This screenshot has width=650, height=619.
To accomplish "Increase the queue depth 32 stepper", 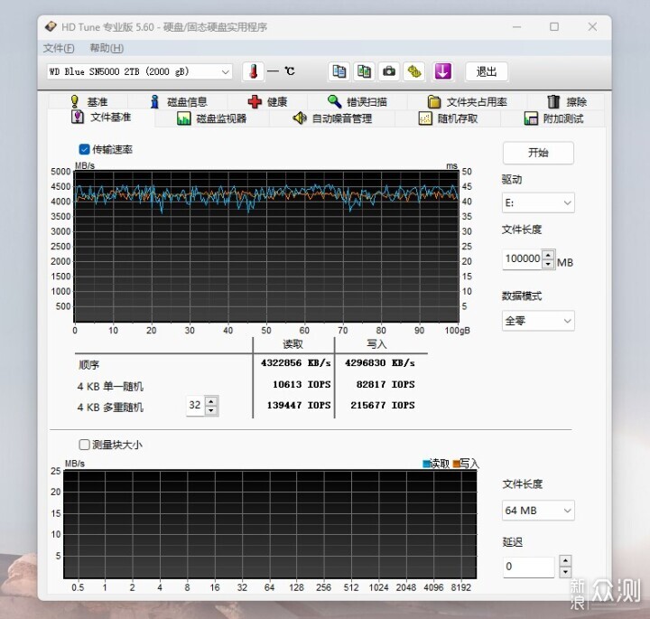I will (x=211, y=401).
